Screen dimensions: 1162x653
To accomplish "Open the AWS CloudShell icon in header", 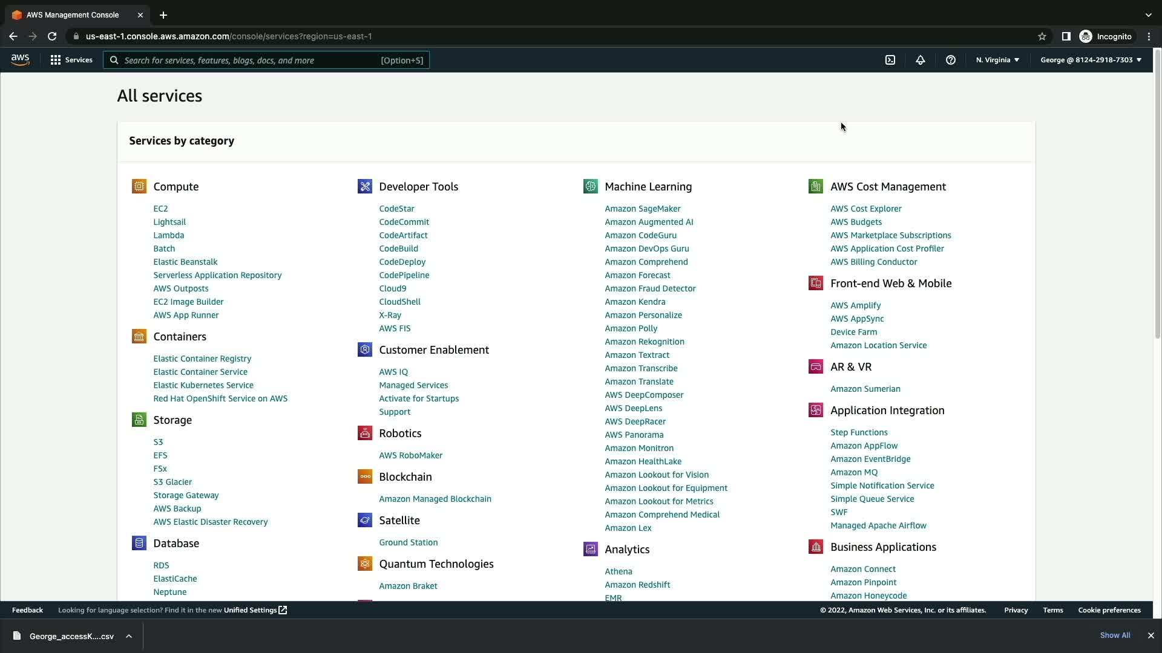I will 890,60.
